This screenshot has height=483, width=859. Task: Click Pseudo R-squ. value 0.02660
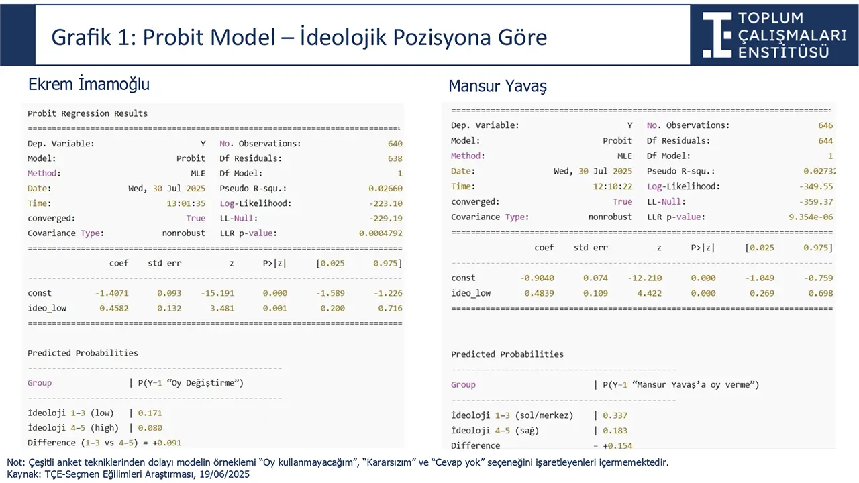pyautogui.click(x=385, y=189)
